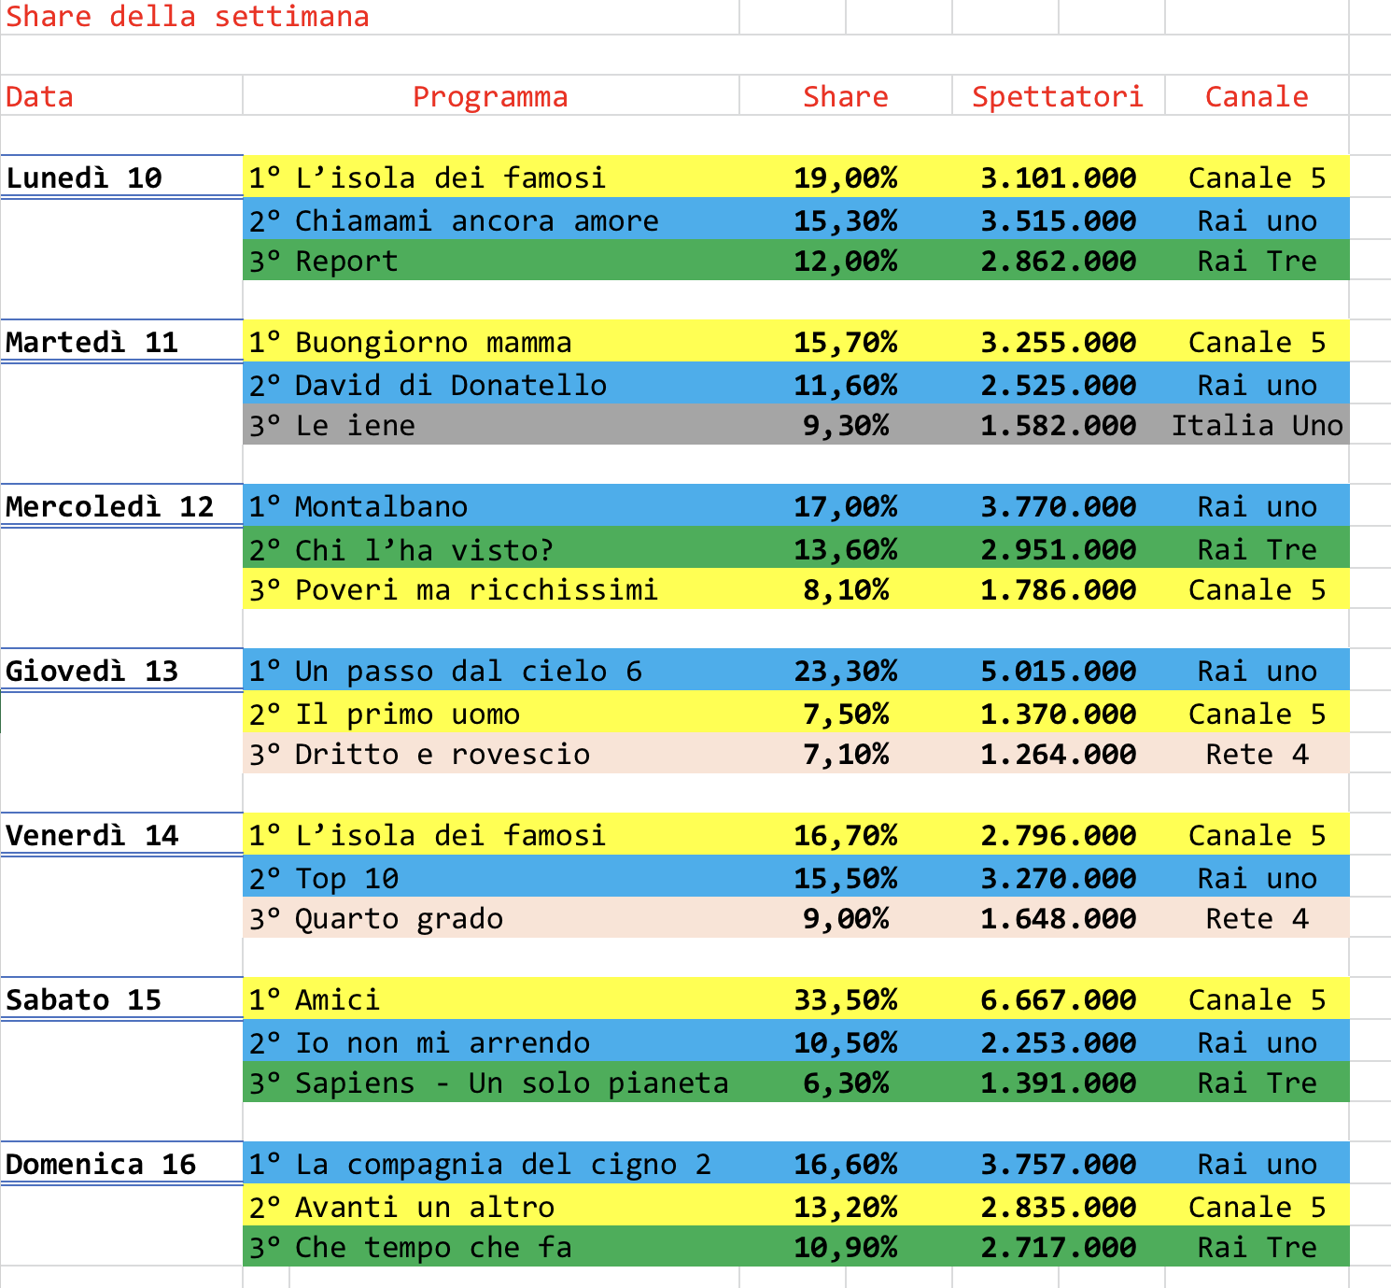Select the 'Report' program row cell
This screenshot has height=1288, width=1391.
(x=347, y=261)
